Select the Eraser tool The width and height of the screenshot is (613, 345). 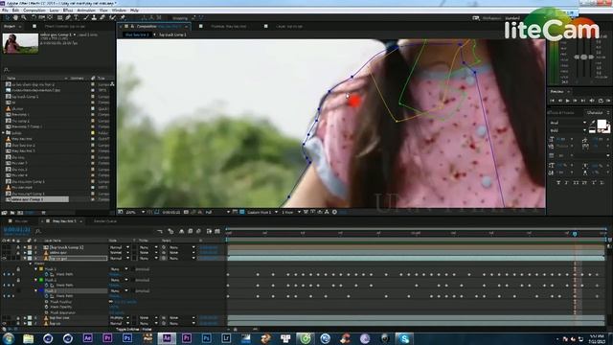[x=102, y=17]
